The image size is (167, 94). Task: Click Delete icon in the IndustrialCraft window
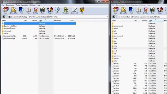(x=35, y=10)
